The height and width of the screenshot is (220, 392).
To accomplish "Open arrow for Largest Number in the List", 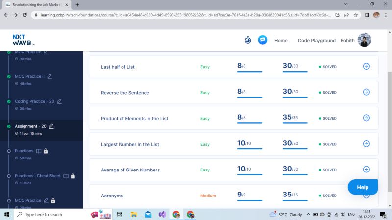I will point(366,144).
